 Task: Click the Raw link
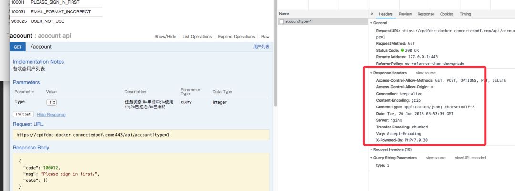point(266,36)
